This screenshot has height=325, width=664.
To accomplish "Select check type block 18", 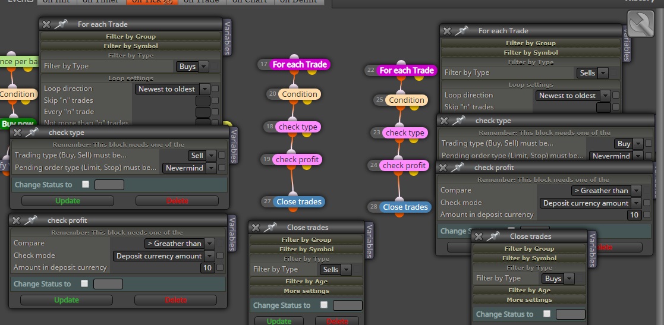I will pyautogui.click(x=298, y=127).
